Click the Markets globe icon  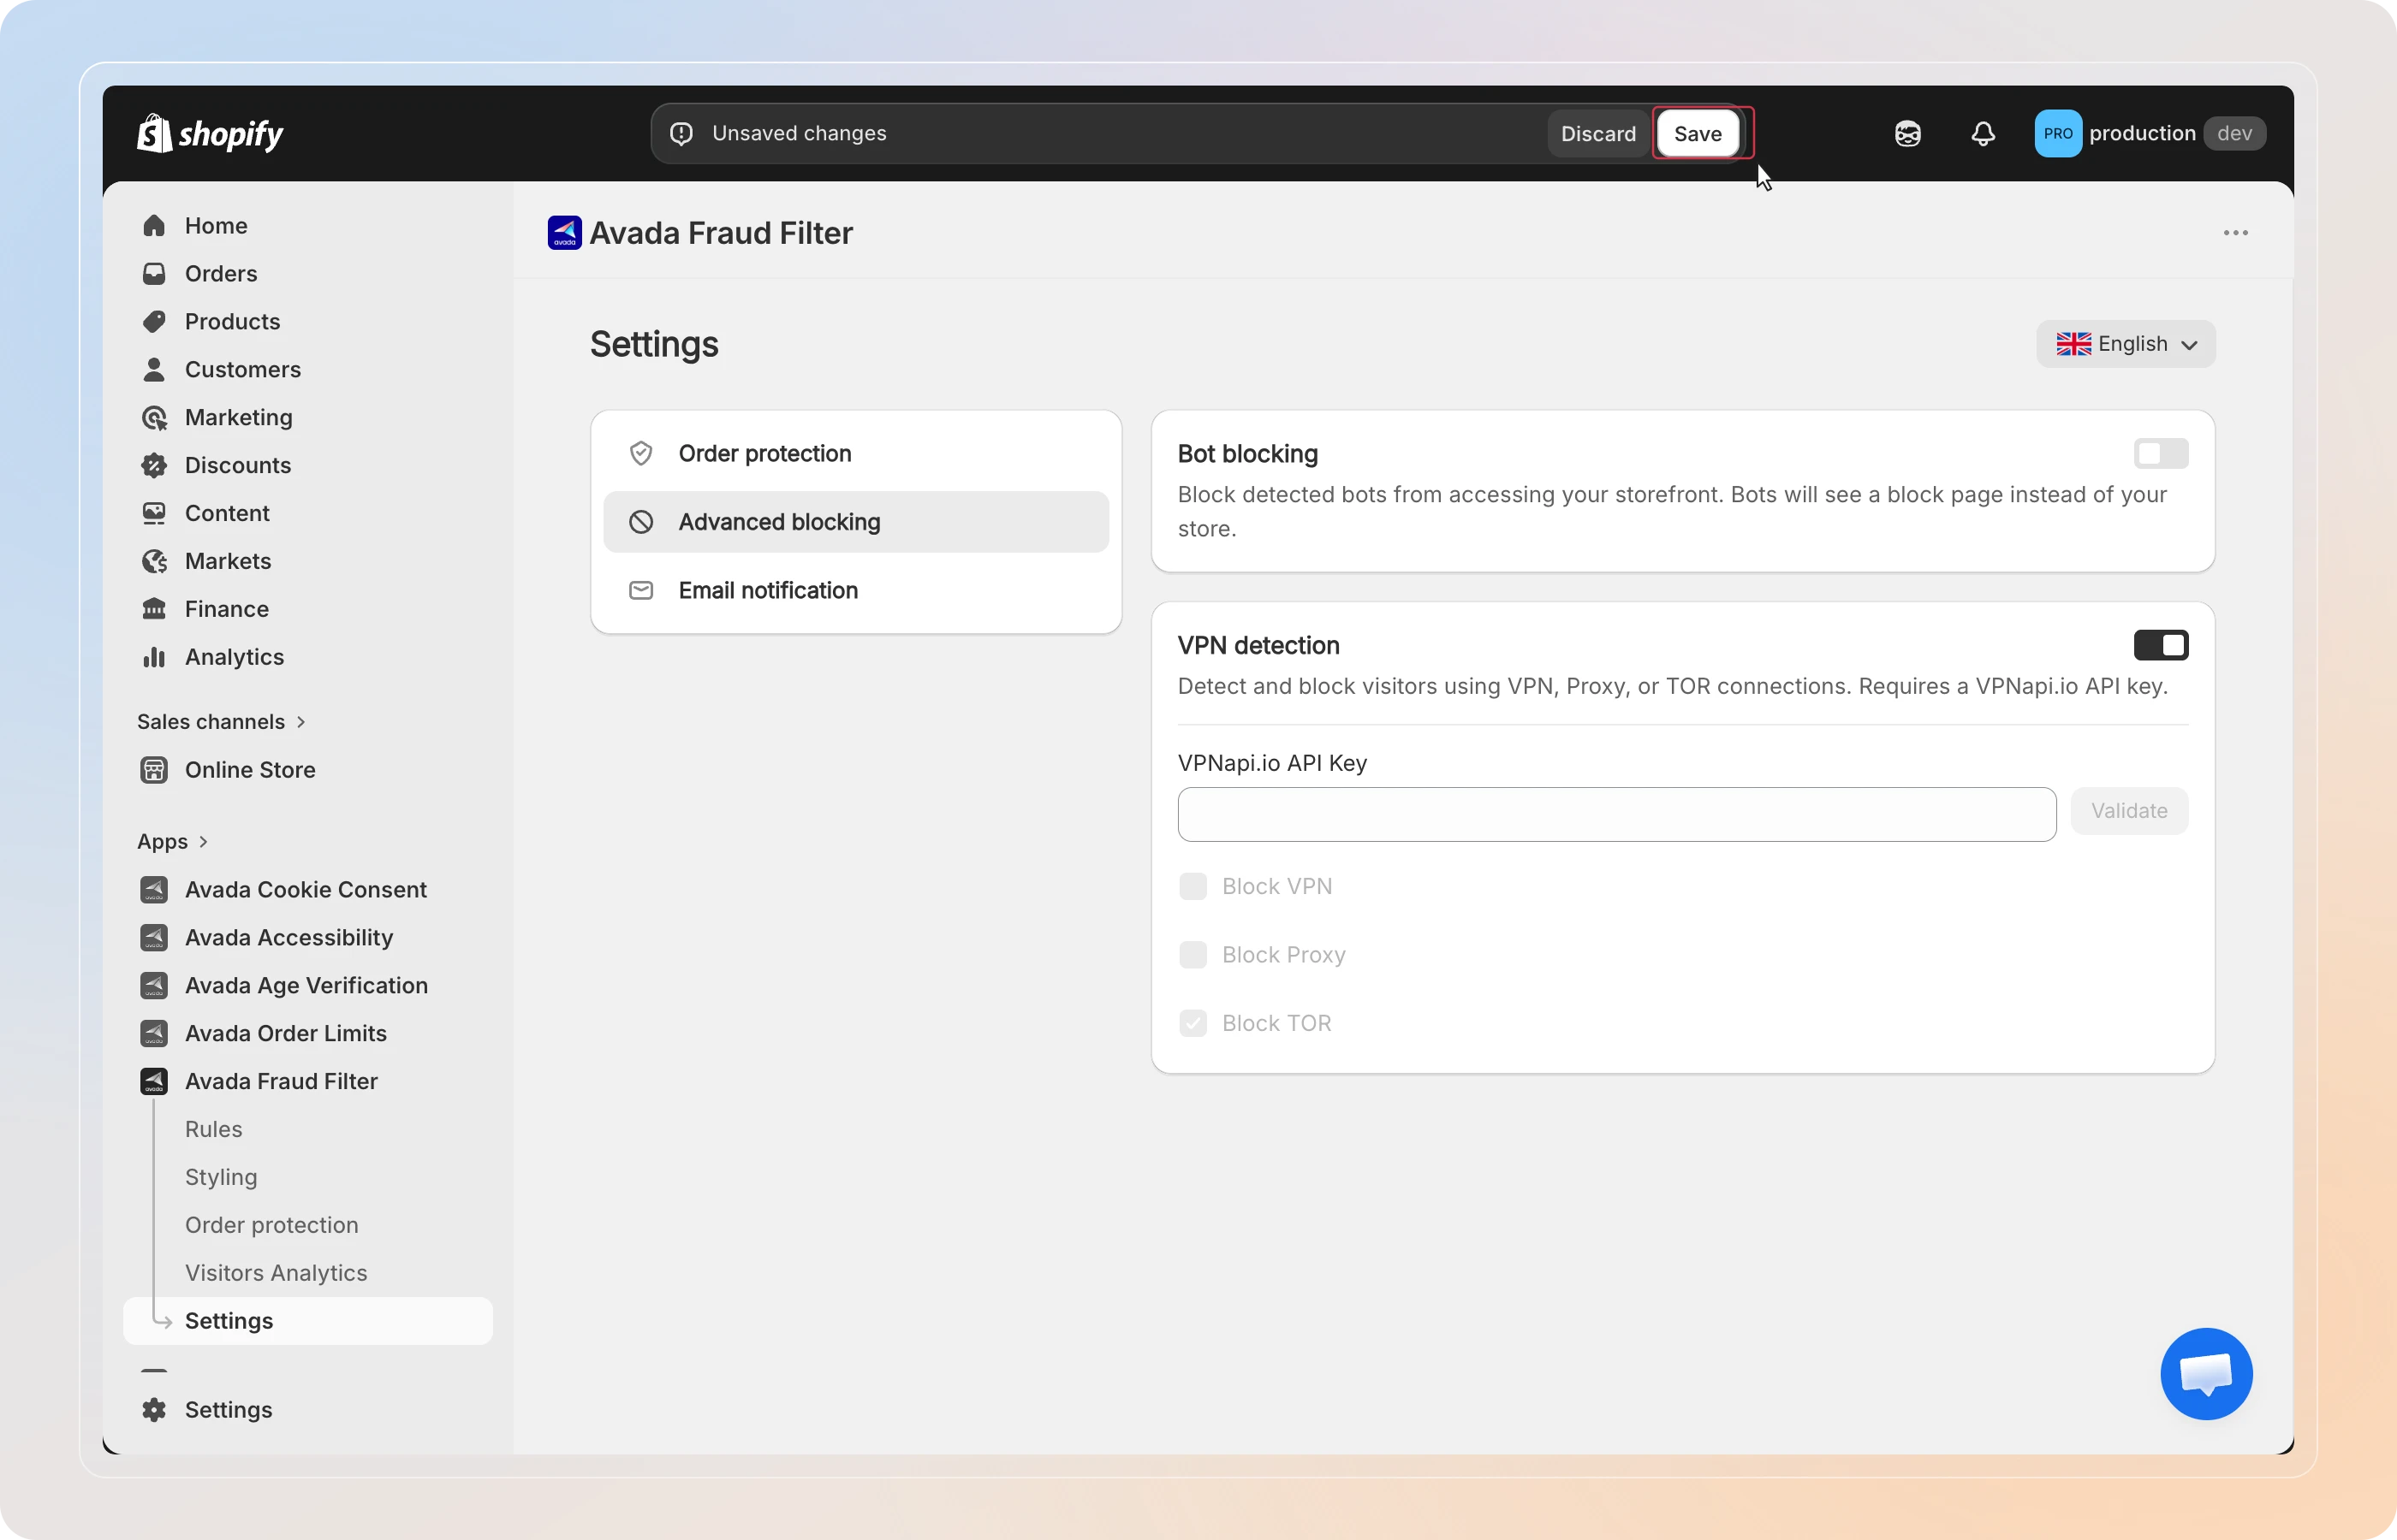[x=154, y=562]
